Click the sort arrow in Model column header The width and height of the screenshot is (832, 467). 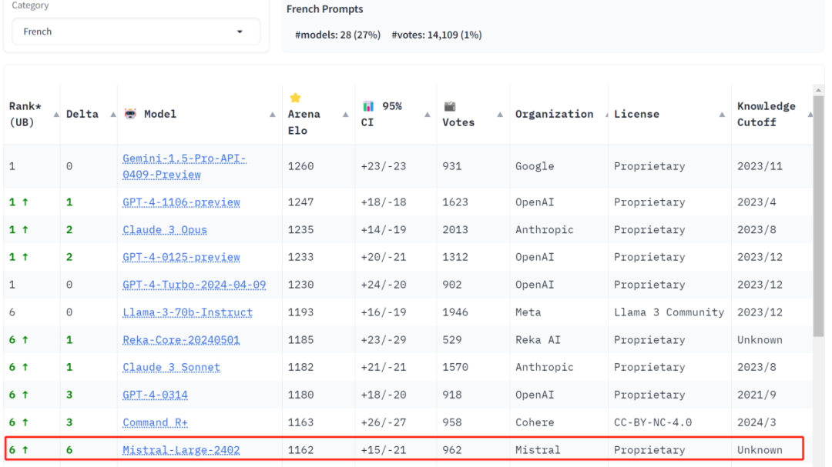coord(273,115)
